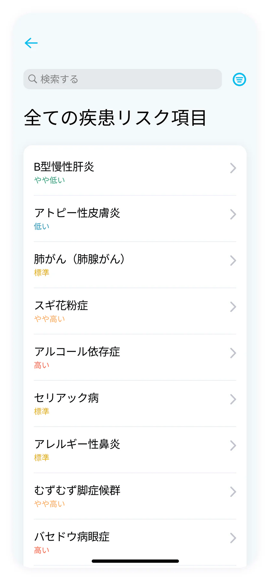Image resolution: width=270 pixels, height=581 pixels.
Task: Click the chevron next to アルコール依存症
Action: [233, 353]
